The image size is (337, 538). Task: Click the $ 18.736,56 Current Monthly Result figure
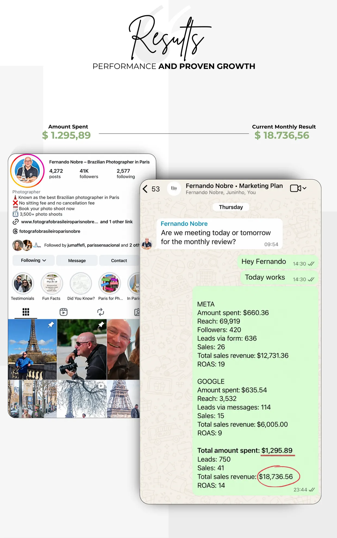pos(282,135)
